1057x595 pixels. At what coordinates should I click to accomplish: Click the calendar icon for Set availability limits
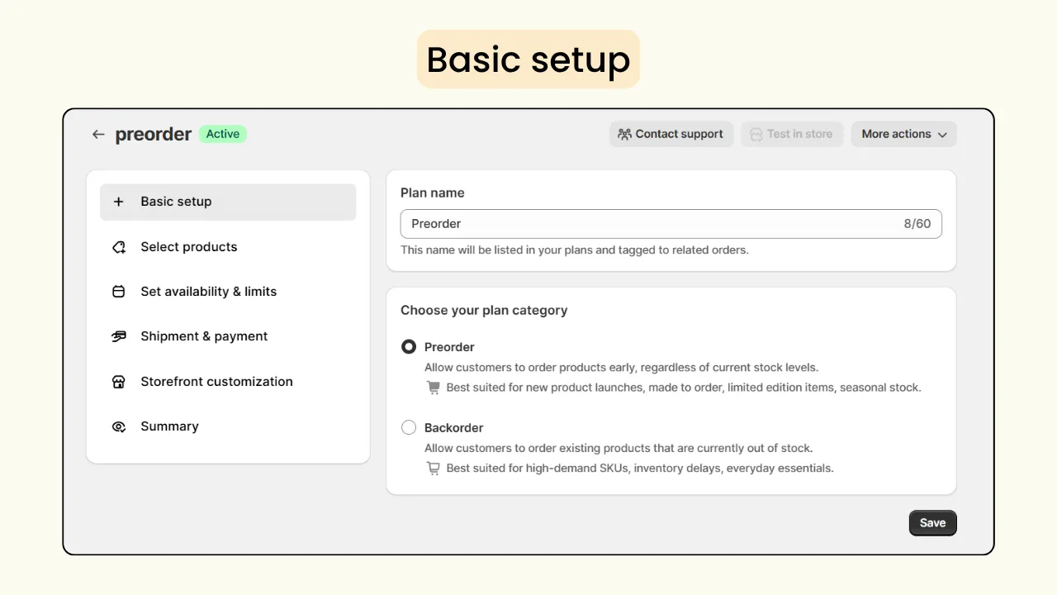pos(118,291)
